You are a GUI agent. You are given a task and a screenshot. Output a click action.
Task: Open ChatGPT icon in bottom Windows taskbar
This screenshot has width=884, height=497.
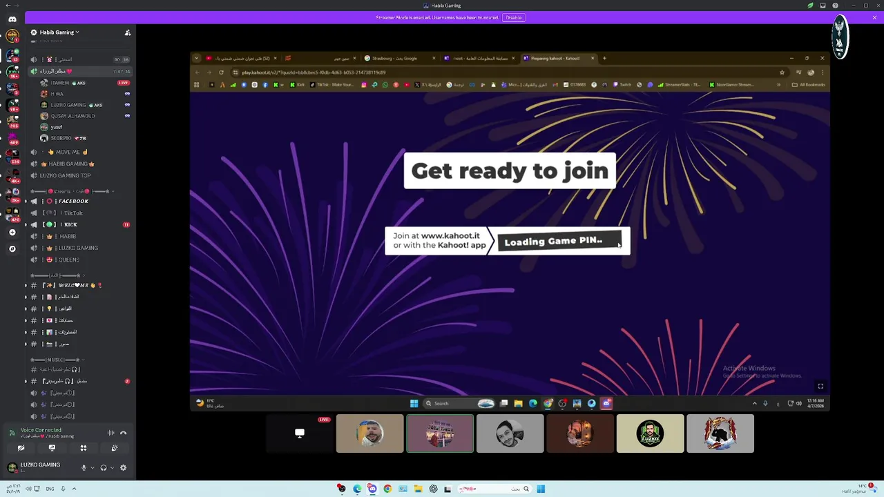[433, 489]
